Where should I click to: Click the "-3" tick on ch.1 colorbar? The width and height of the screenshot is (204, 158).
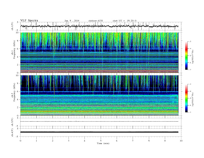pos(190,42)
